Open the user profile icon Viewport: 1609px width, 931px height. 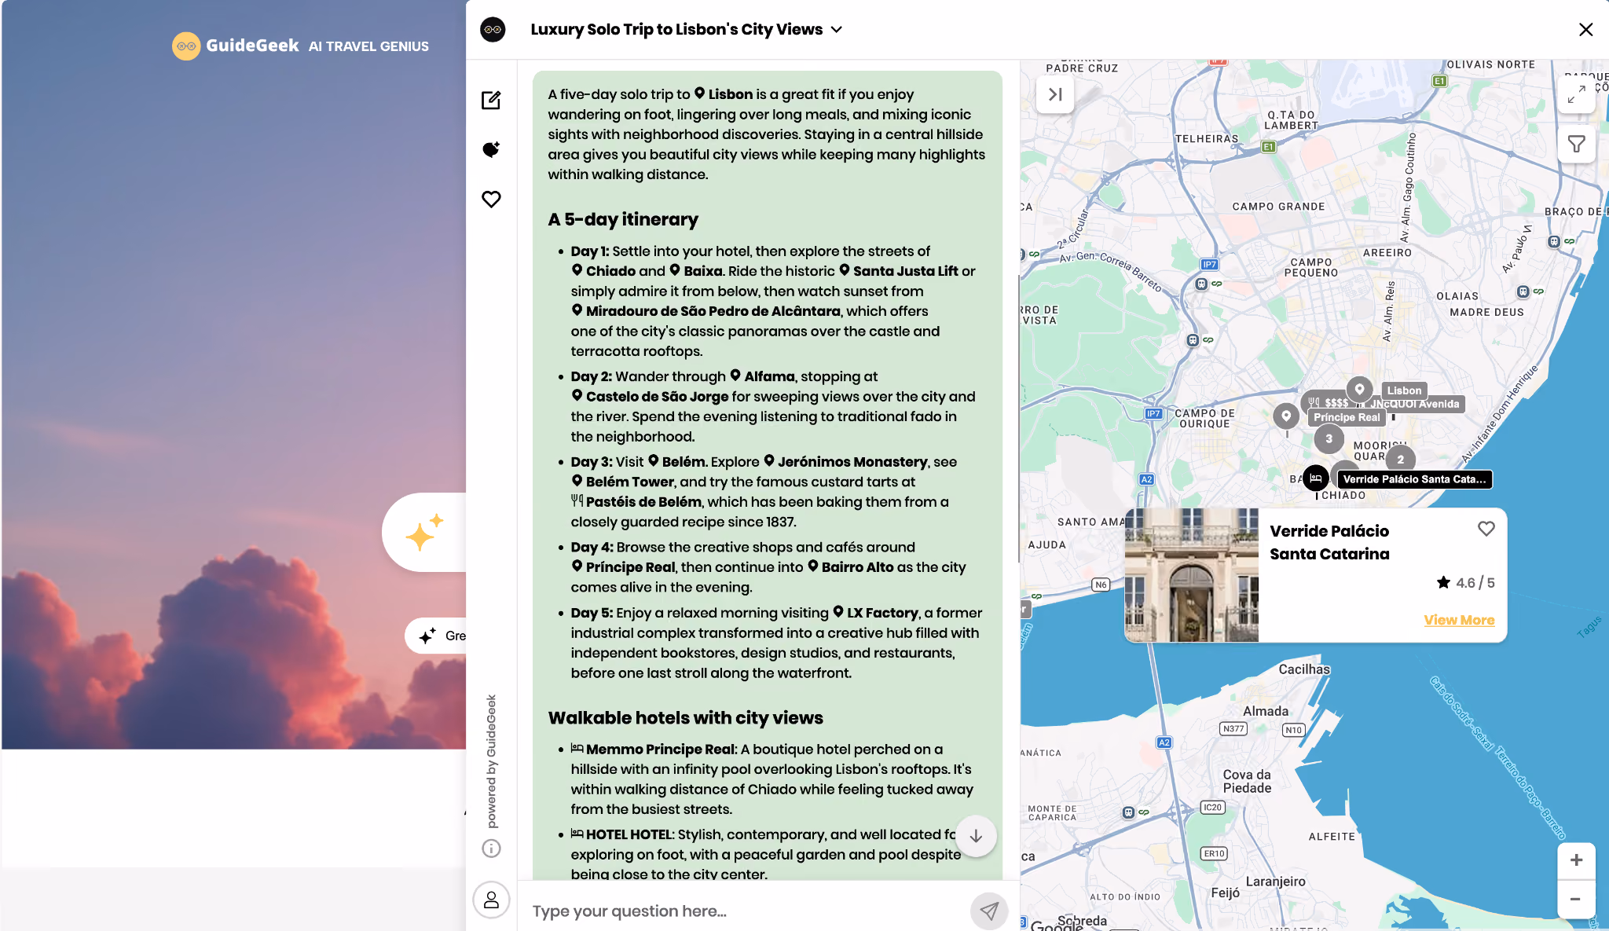pos(491,900)
